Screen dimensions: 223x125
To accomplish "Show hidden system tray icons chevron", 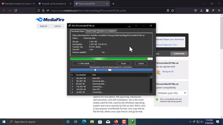I will coord(190,122).
